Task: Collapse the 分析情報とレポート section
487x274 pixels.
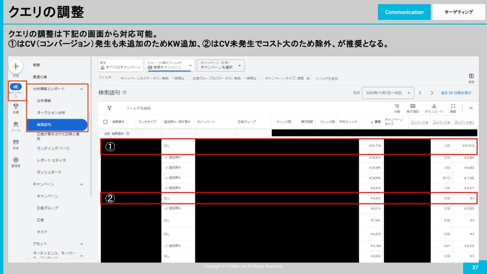Action: coord(82,89)
